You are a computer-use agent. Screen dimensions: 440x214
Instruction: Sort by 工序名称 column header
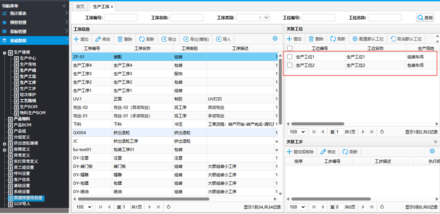143,49
